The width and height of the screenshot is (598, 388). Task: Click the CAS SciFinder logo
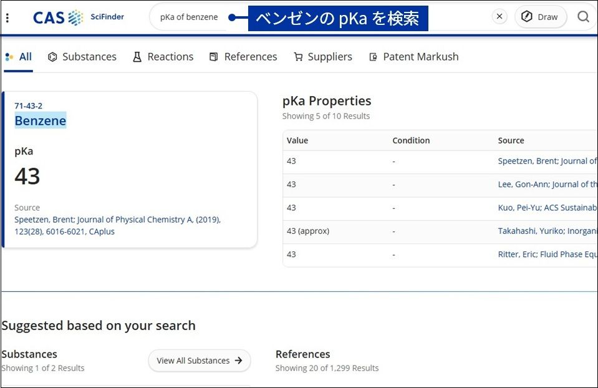tap(78, 17)
